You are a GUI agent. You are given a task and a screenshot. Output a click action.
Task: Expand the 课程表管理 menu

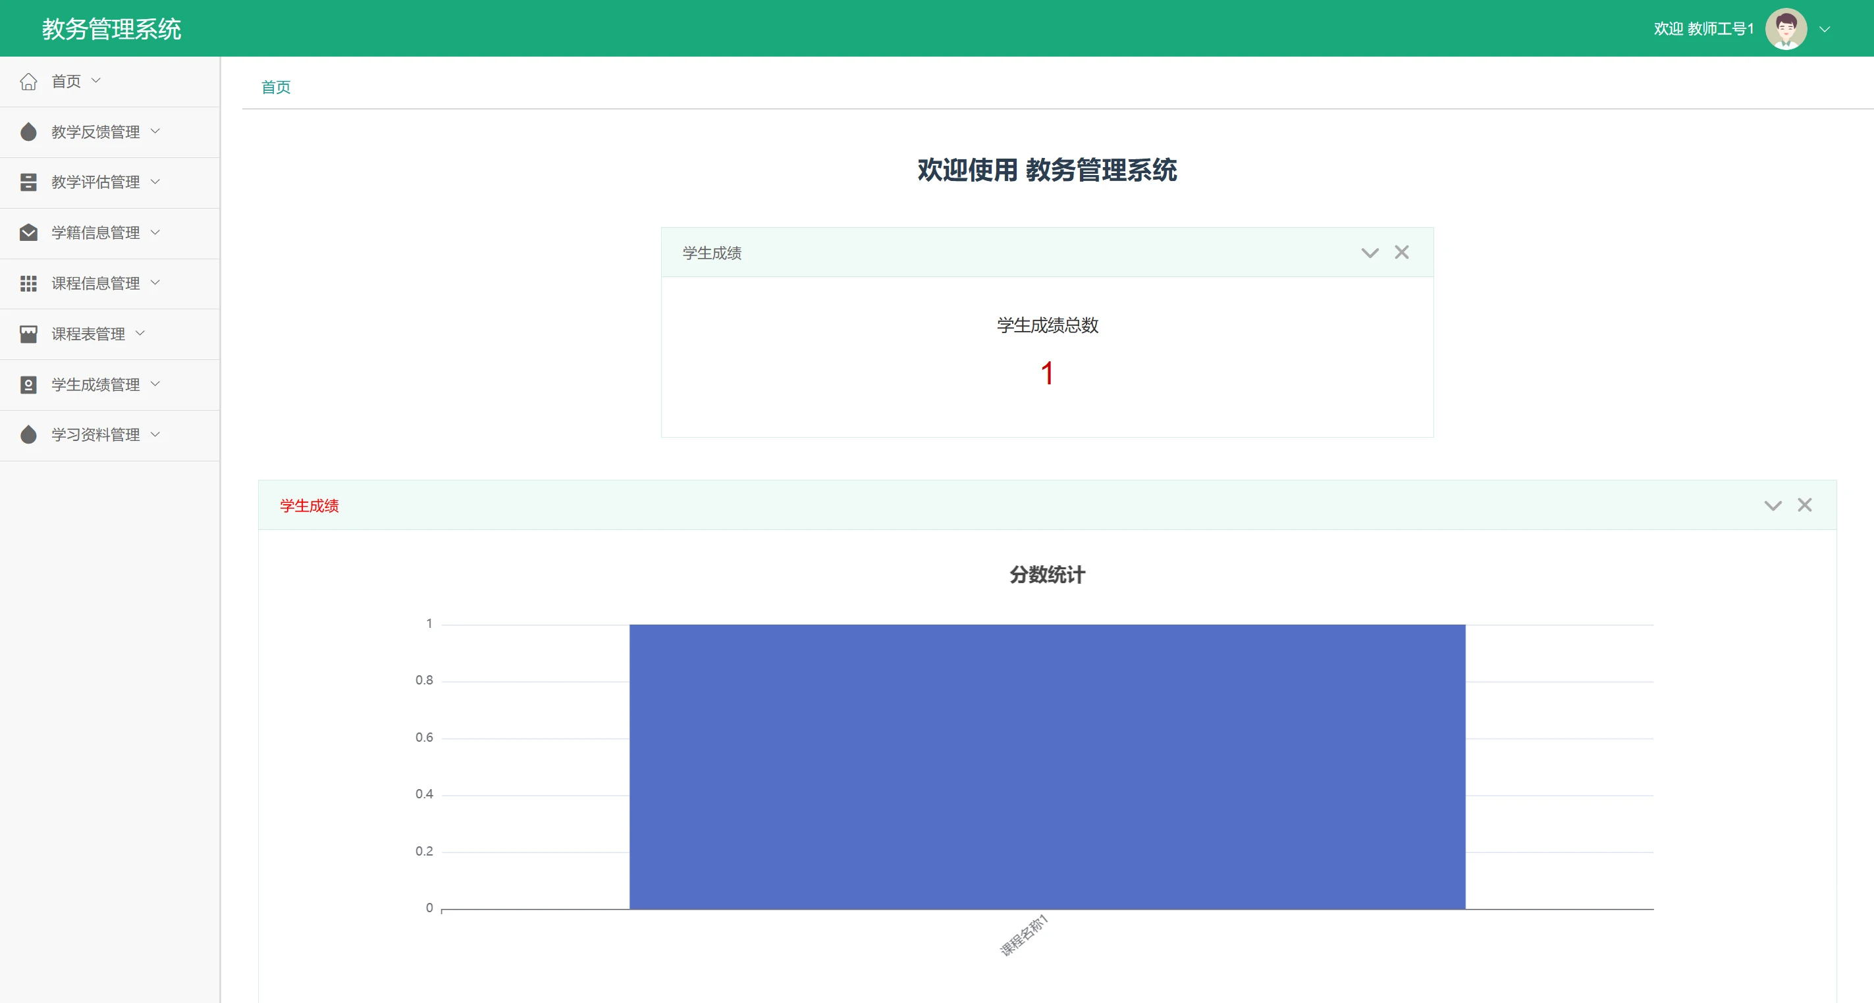(x=88, y=334)
